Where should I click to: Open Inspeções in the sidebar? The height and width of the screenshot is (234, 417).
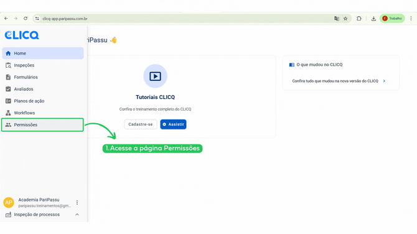pos(43,65)
